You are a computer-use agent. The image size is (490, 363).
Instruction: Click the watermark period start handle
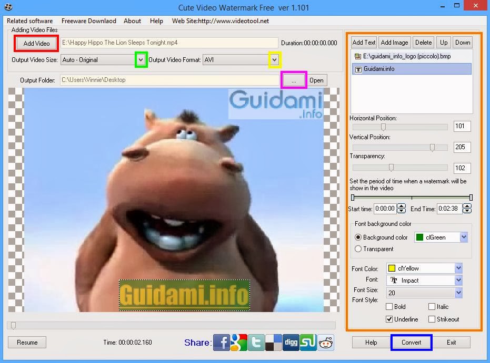(x=353, y=198)
